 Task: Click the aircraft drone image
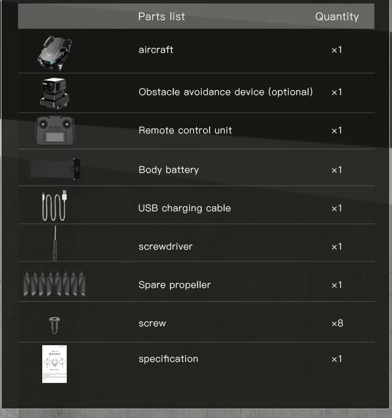(54, 52)
